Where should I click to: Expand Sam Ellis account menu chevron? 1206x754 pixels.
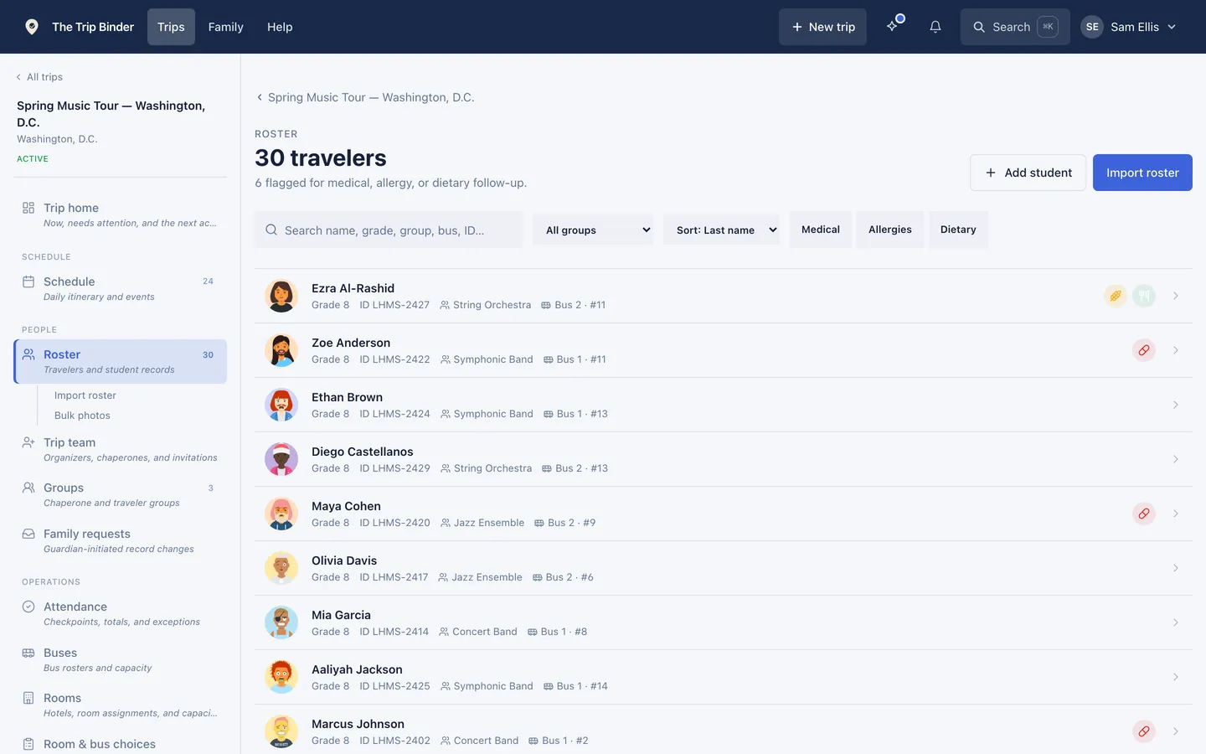[1172, 27]
